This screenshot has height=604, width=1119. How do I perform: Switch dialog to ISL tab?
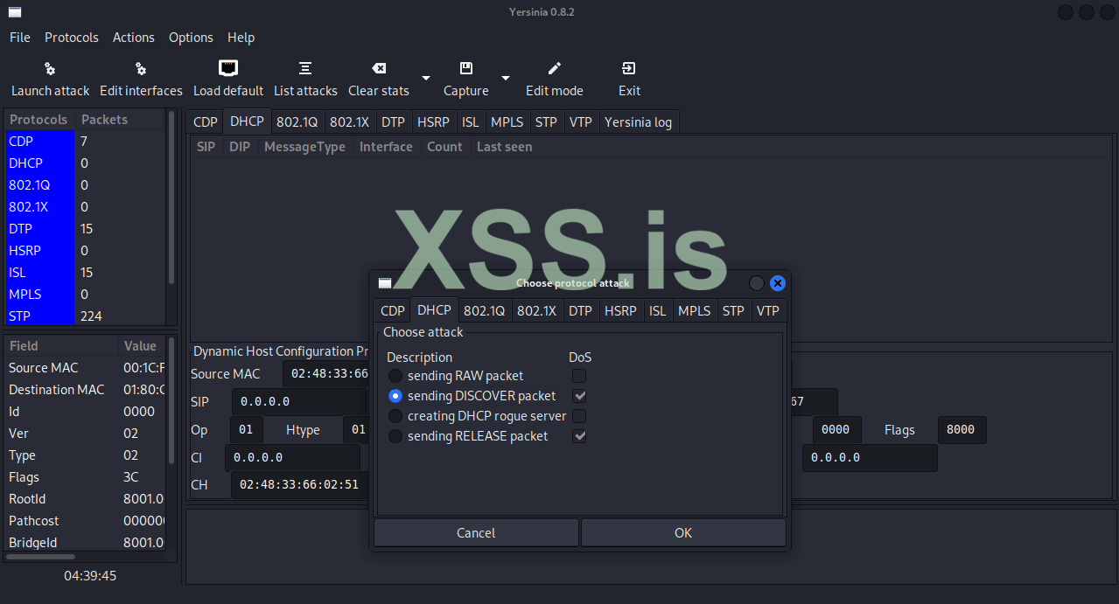click(658, 310)
